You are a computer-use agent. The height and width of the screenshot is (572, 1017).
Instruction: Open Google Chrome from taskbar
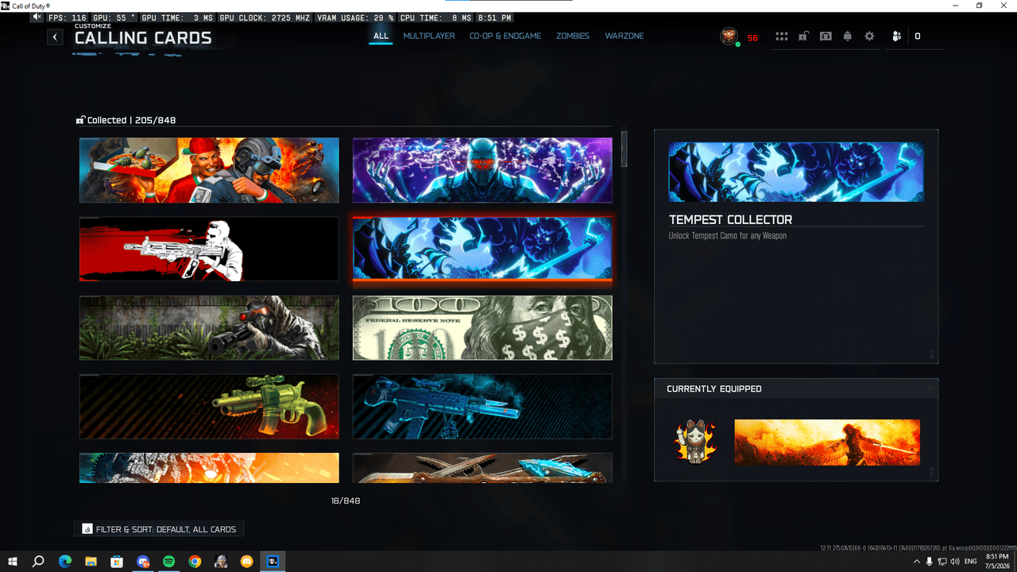coord(195,562)
